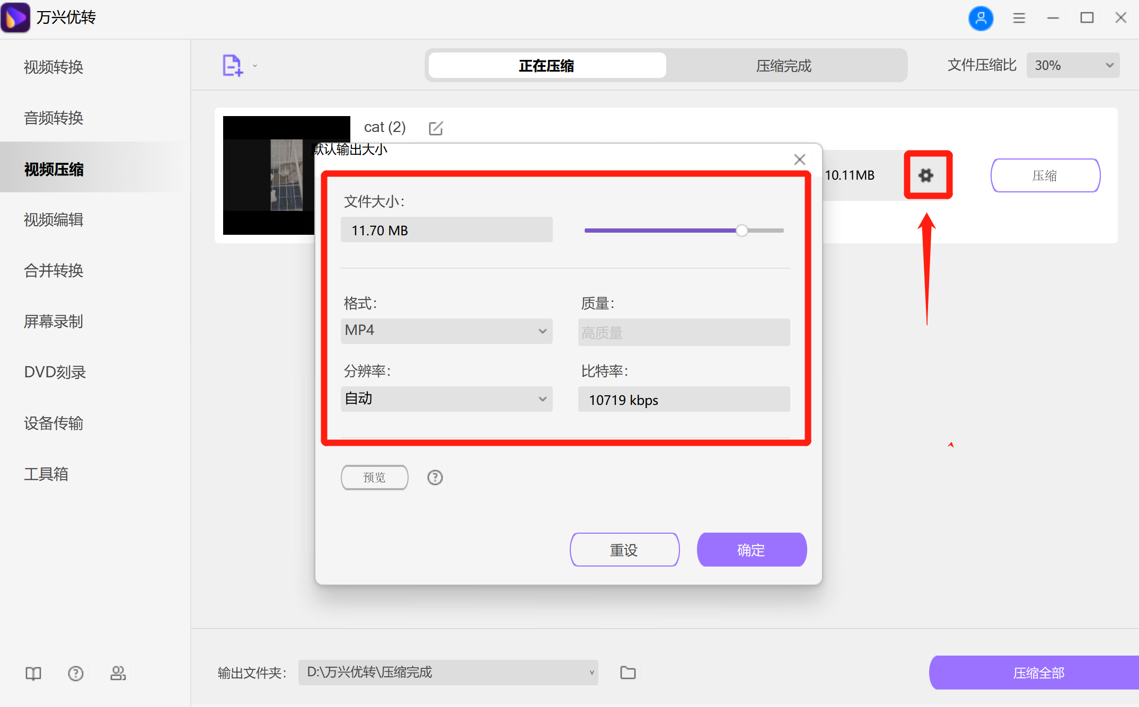This screenshot has height=707, width=1139.
Task: Open the compression settings gear icon
Action: coord(927,175)
